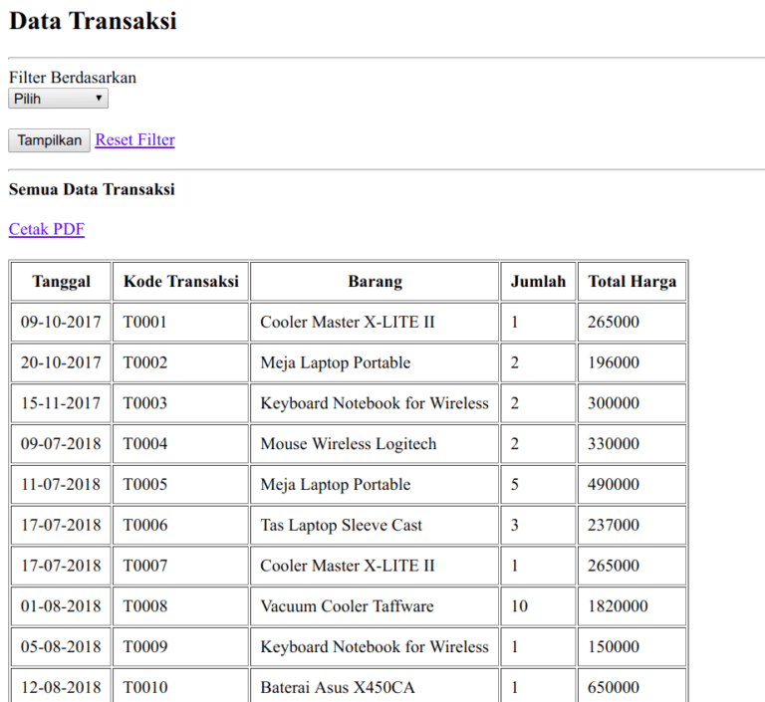Click total price 650000 cell
Screen dimensions: 765x702
[x=632, y=685]
